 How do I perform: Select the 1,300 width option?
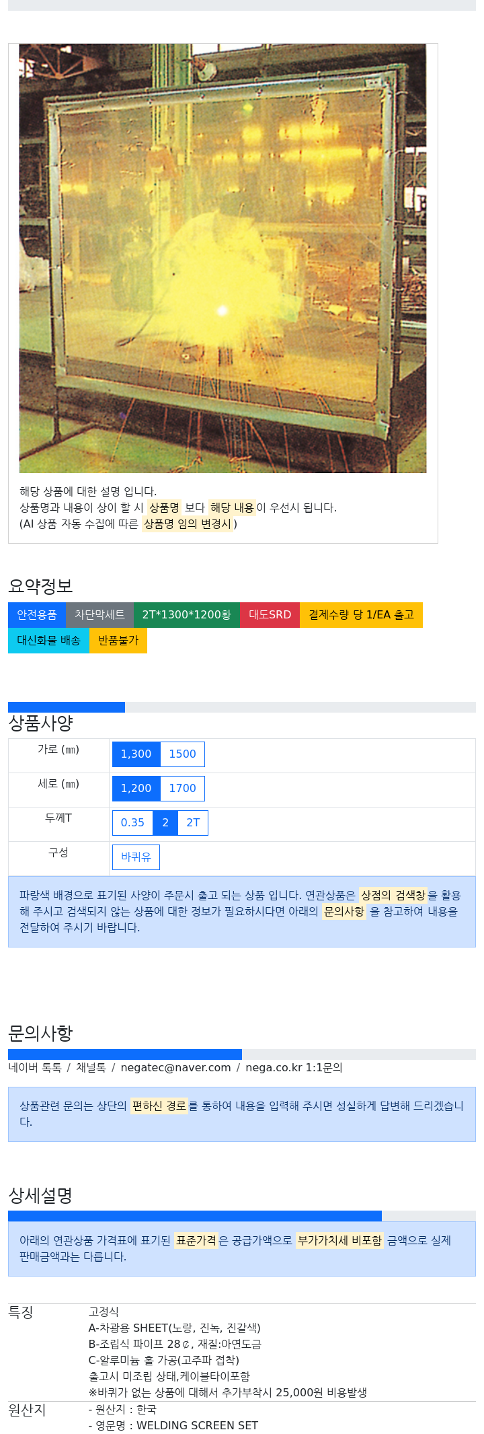click(136, 754)
